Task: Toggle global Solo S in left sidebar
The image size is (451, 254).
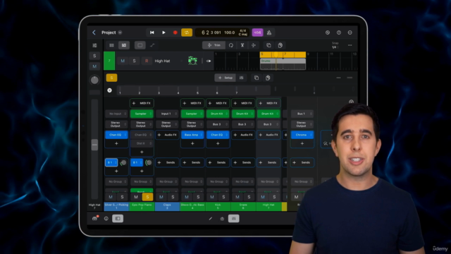Action: click(94, 56)
